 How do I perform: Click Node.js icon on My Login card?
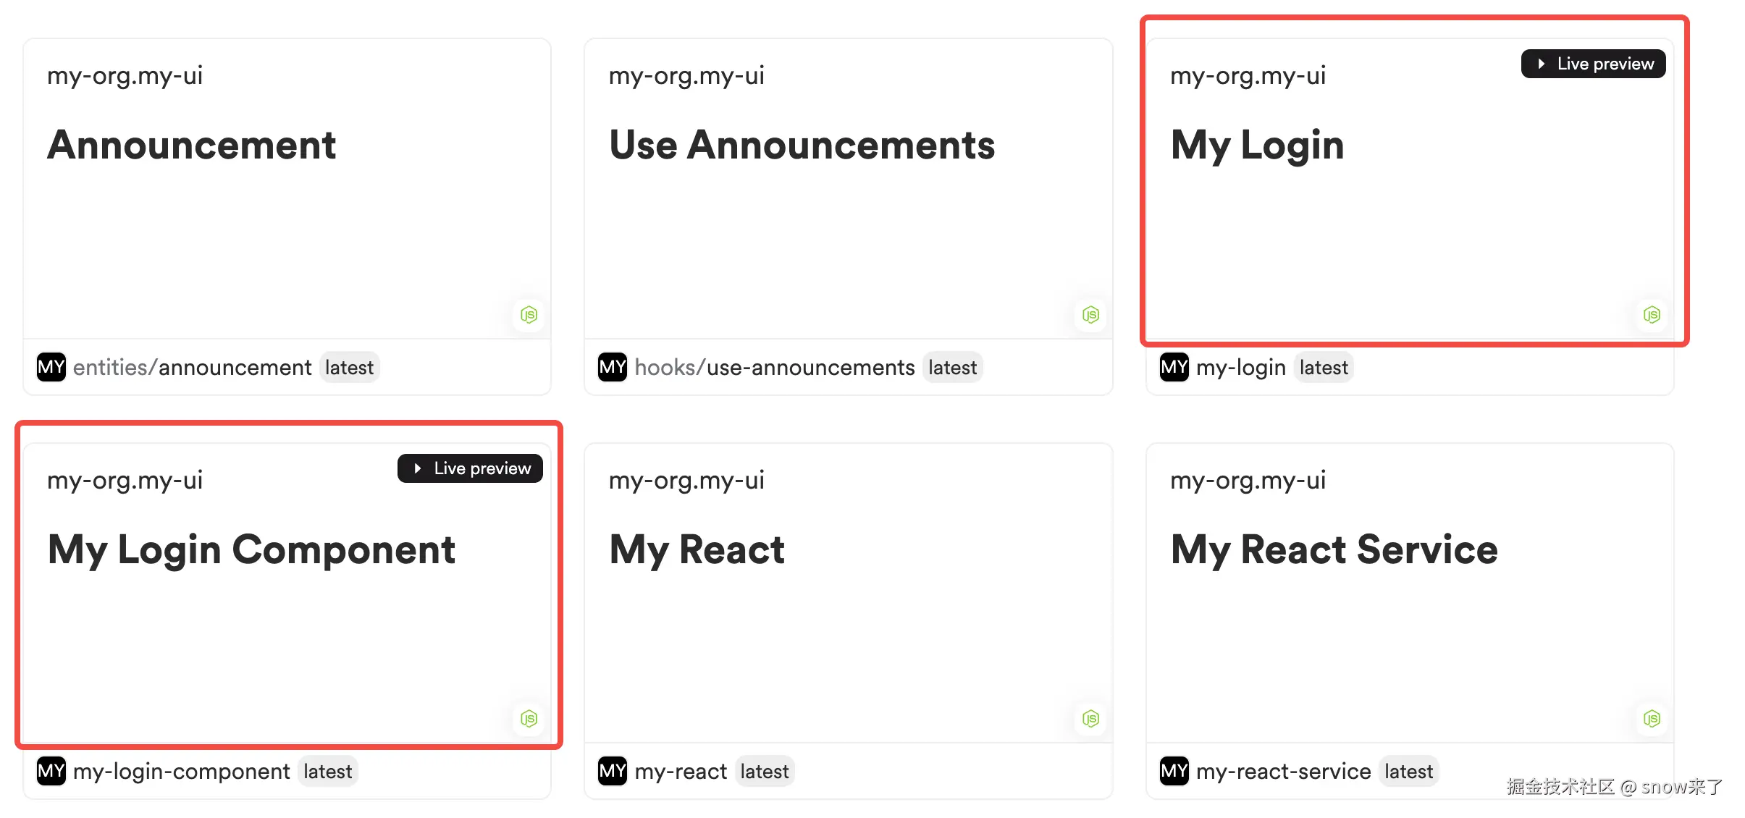[1652, 315]
